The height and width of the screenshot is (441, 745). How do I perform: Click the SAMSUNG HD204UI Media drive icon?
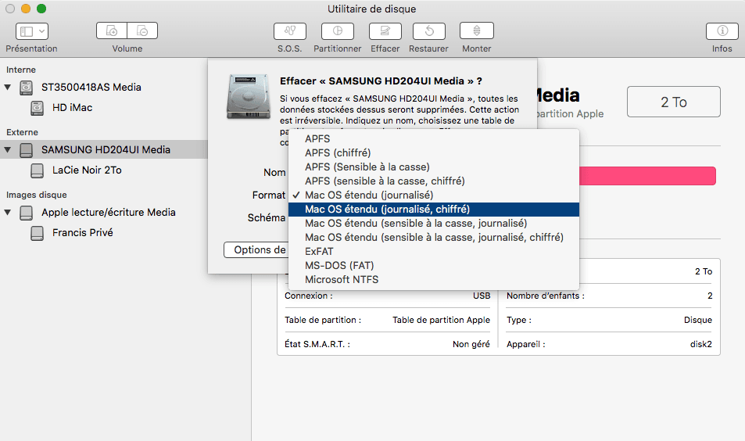tap(26, 150)
